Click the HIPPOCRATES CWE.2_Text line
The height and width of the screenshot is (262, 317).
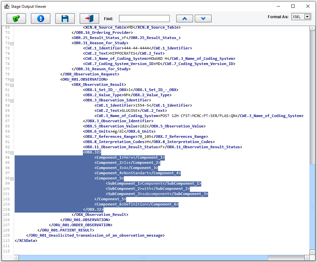(124, 53)
